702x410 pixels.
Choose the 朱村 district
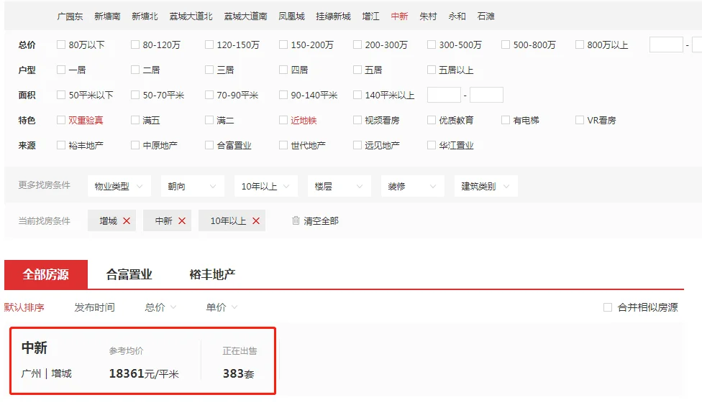click(428, 16)
